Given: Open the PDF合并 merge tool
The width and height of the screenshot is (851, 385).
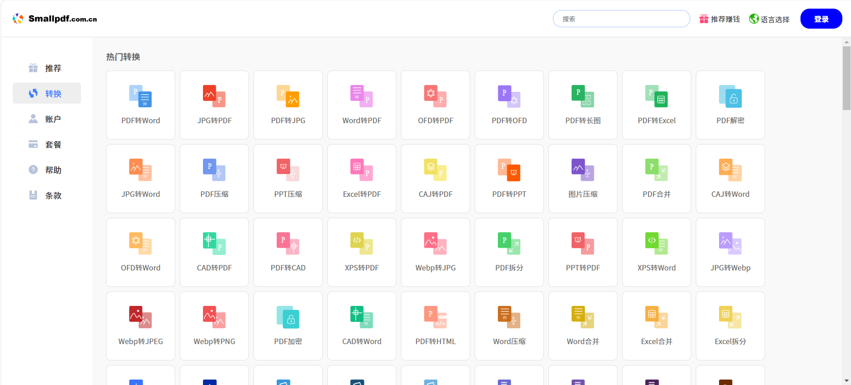Looking at the screenshot, I should pyautogui.click(x=656, y=179).
